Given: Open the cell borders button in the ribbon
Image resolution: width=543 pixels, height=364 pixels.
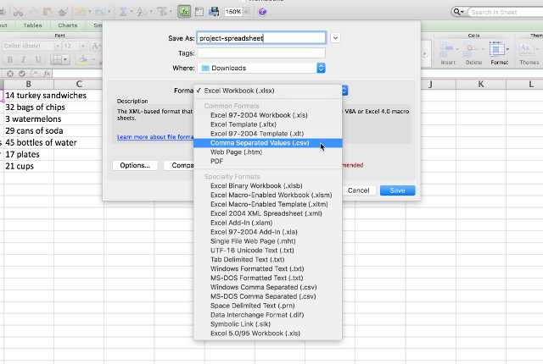Looking at the screenshot, I should point(60,59).
